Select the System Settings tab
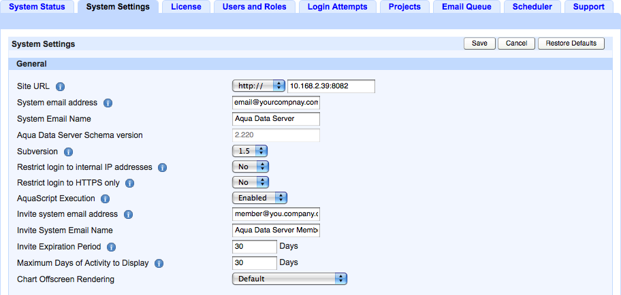The height and width of the screenshot is (295, 621). (118, 7)
